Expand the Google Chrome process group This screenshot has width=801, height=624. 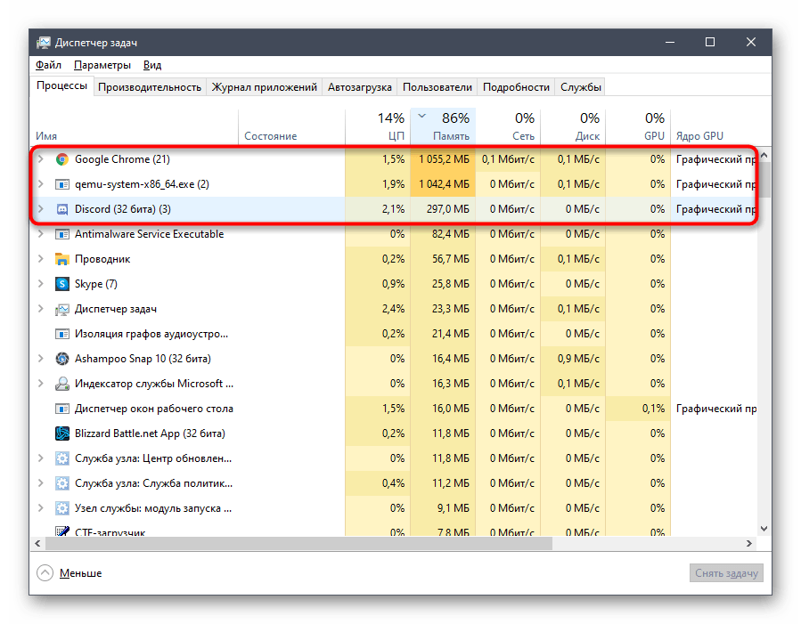40,159
